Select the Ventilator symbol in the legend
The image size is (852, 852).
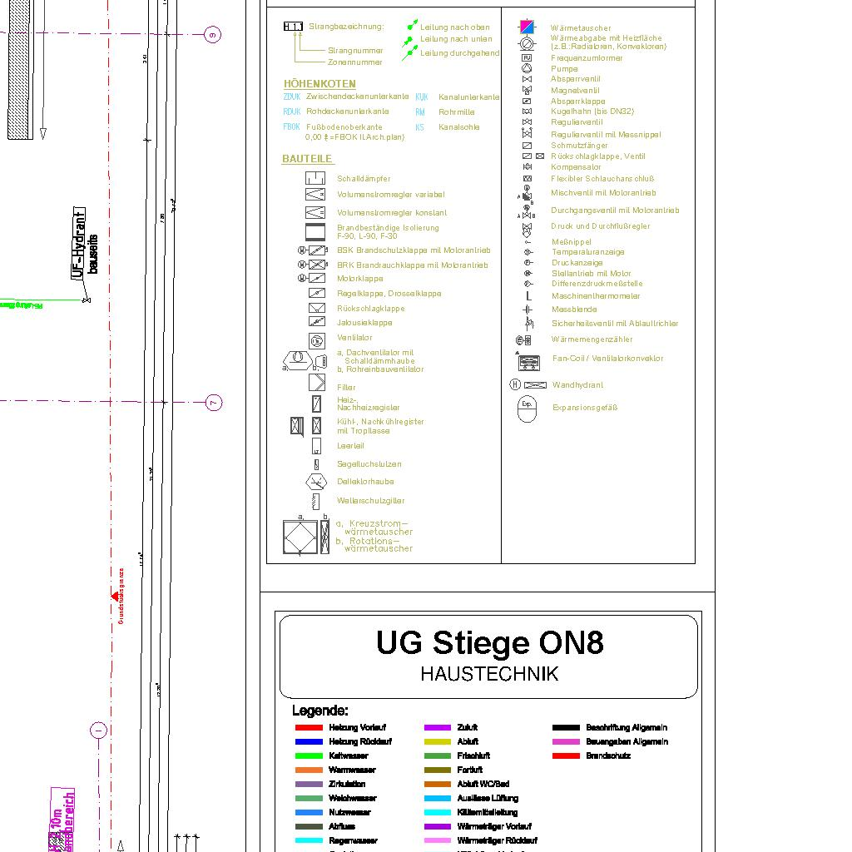pos(316,339)
